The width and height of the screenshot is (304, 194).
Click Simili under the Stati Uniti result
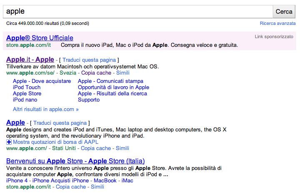tap(122, 148)
